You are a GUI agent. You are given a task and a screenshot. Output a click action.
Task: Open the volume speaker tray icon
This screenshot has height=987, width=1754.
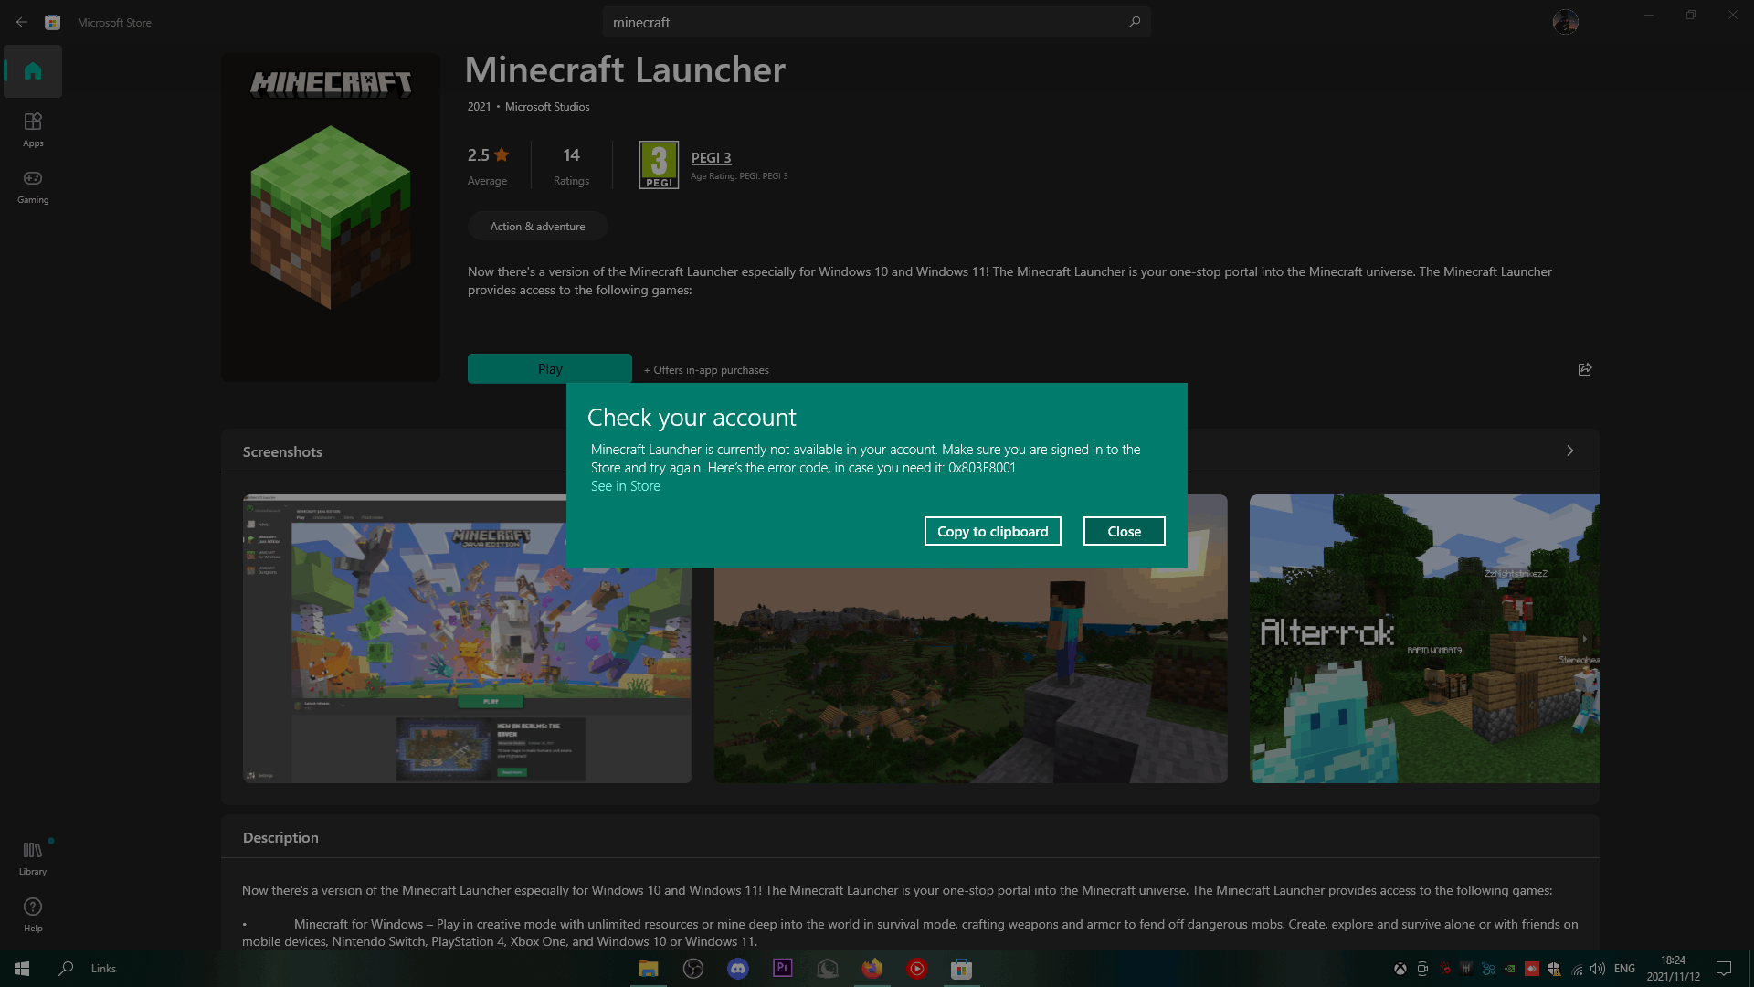(1598, 969)
